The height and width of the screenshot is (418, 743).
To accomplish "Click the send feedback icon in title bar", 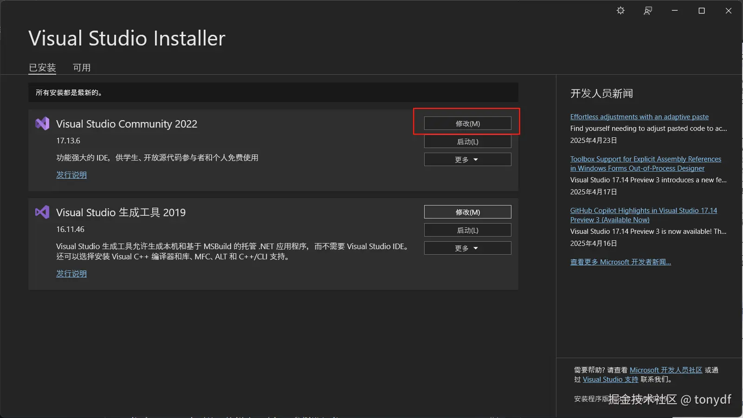I will pos(648,11).
